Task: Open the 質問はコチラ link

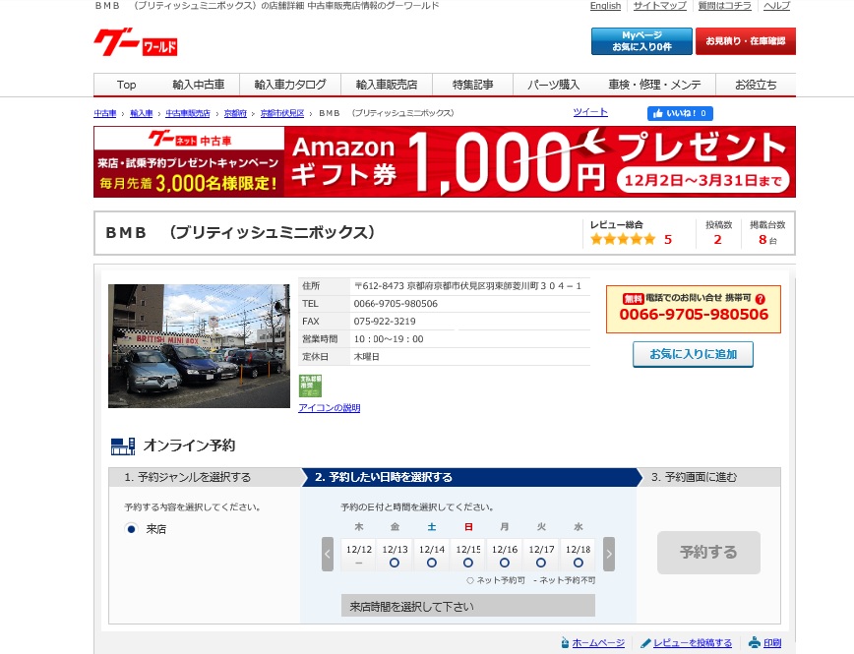Action: (724, 6)
